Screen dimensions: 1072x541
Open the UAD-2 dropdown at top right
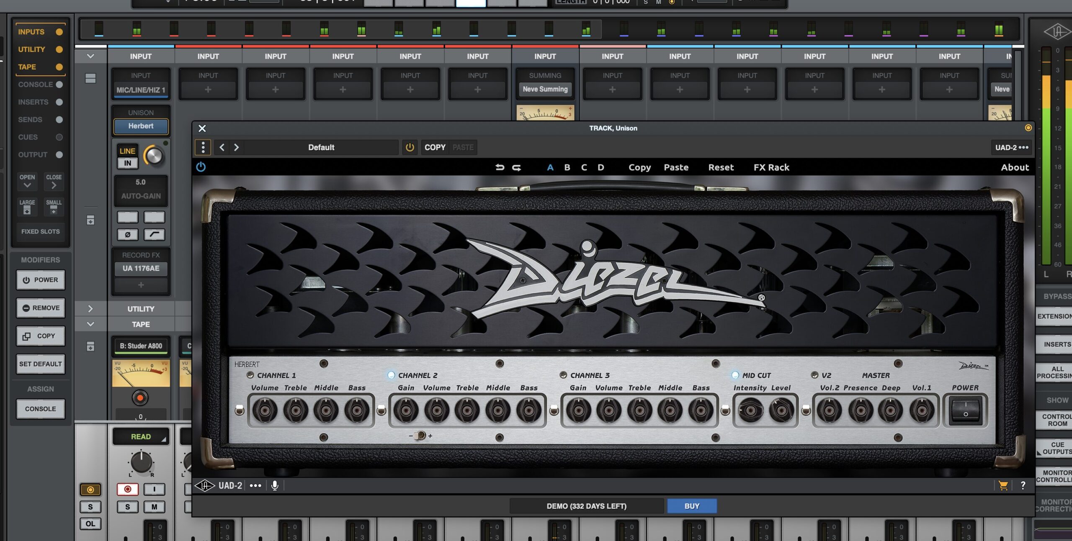click(x=1012, y=147)
